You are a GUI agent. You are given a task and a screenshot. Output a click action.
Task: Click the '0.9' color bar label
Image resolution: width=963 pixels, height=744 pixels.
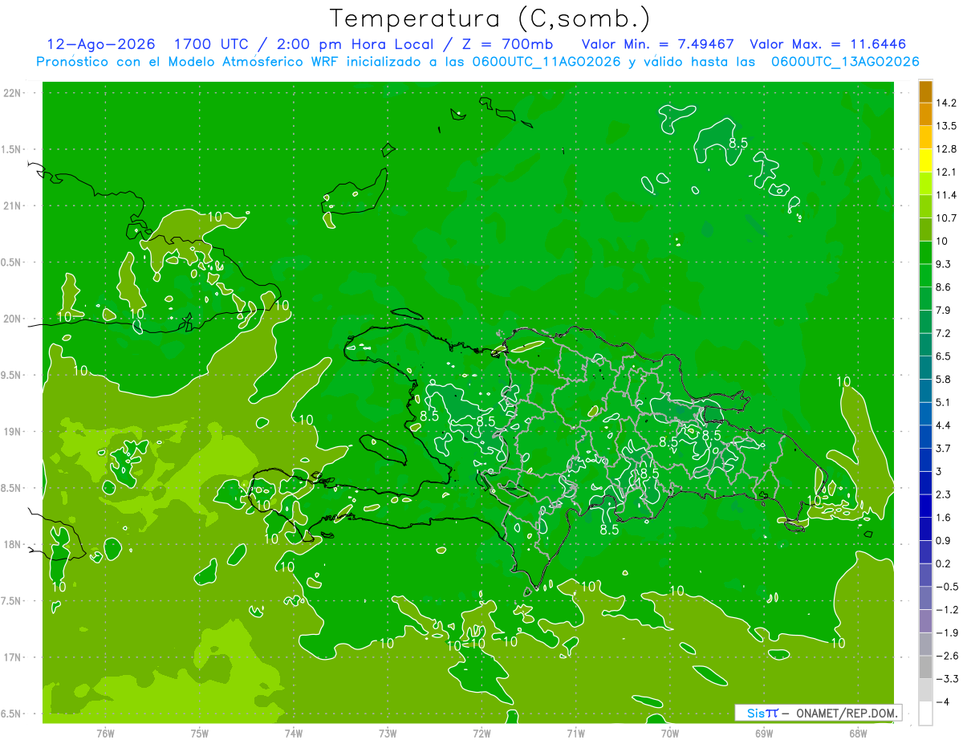tap(944, 540)
